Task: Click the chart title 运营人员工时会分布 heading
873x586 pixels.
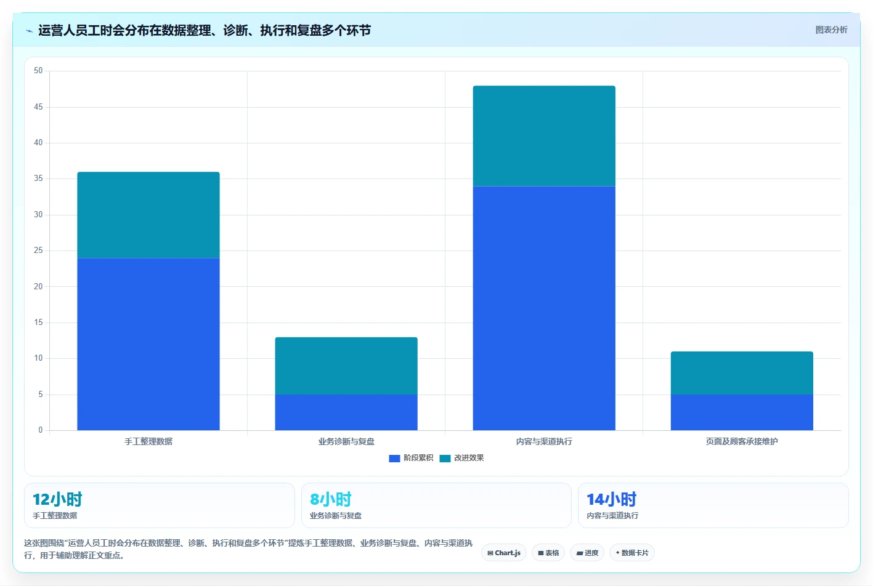Action: coord(205,30)
